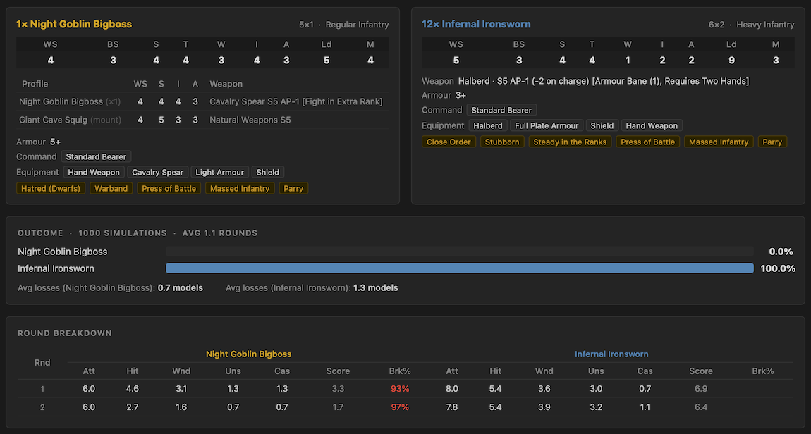Click the Armour 3+ value on Ironsworn
Image resolution: width=811 pixels, height=434 pixels.
(x=460, y=95)
